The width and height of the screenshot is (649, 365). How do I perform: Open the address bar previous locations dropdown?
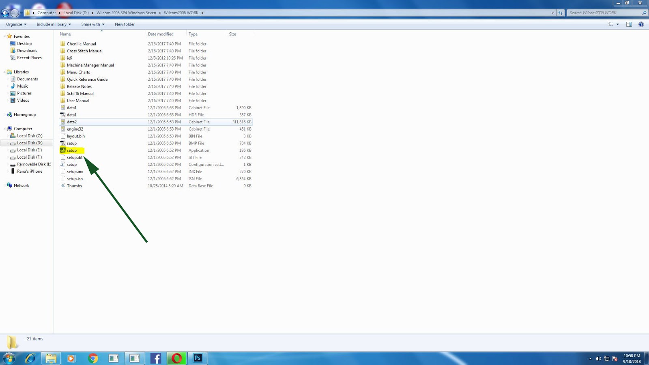pos(552,13)
